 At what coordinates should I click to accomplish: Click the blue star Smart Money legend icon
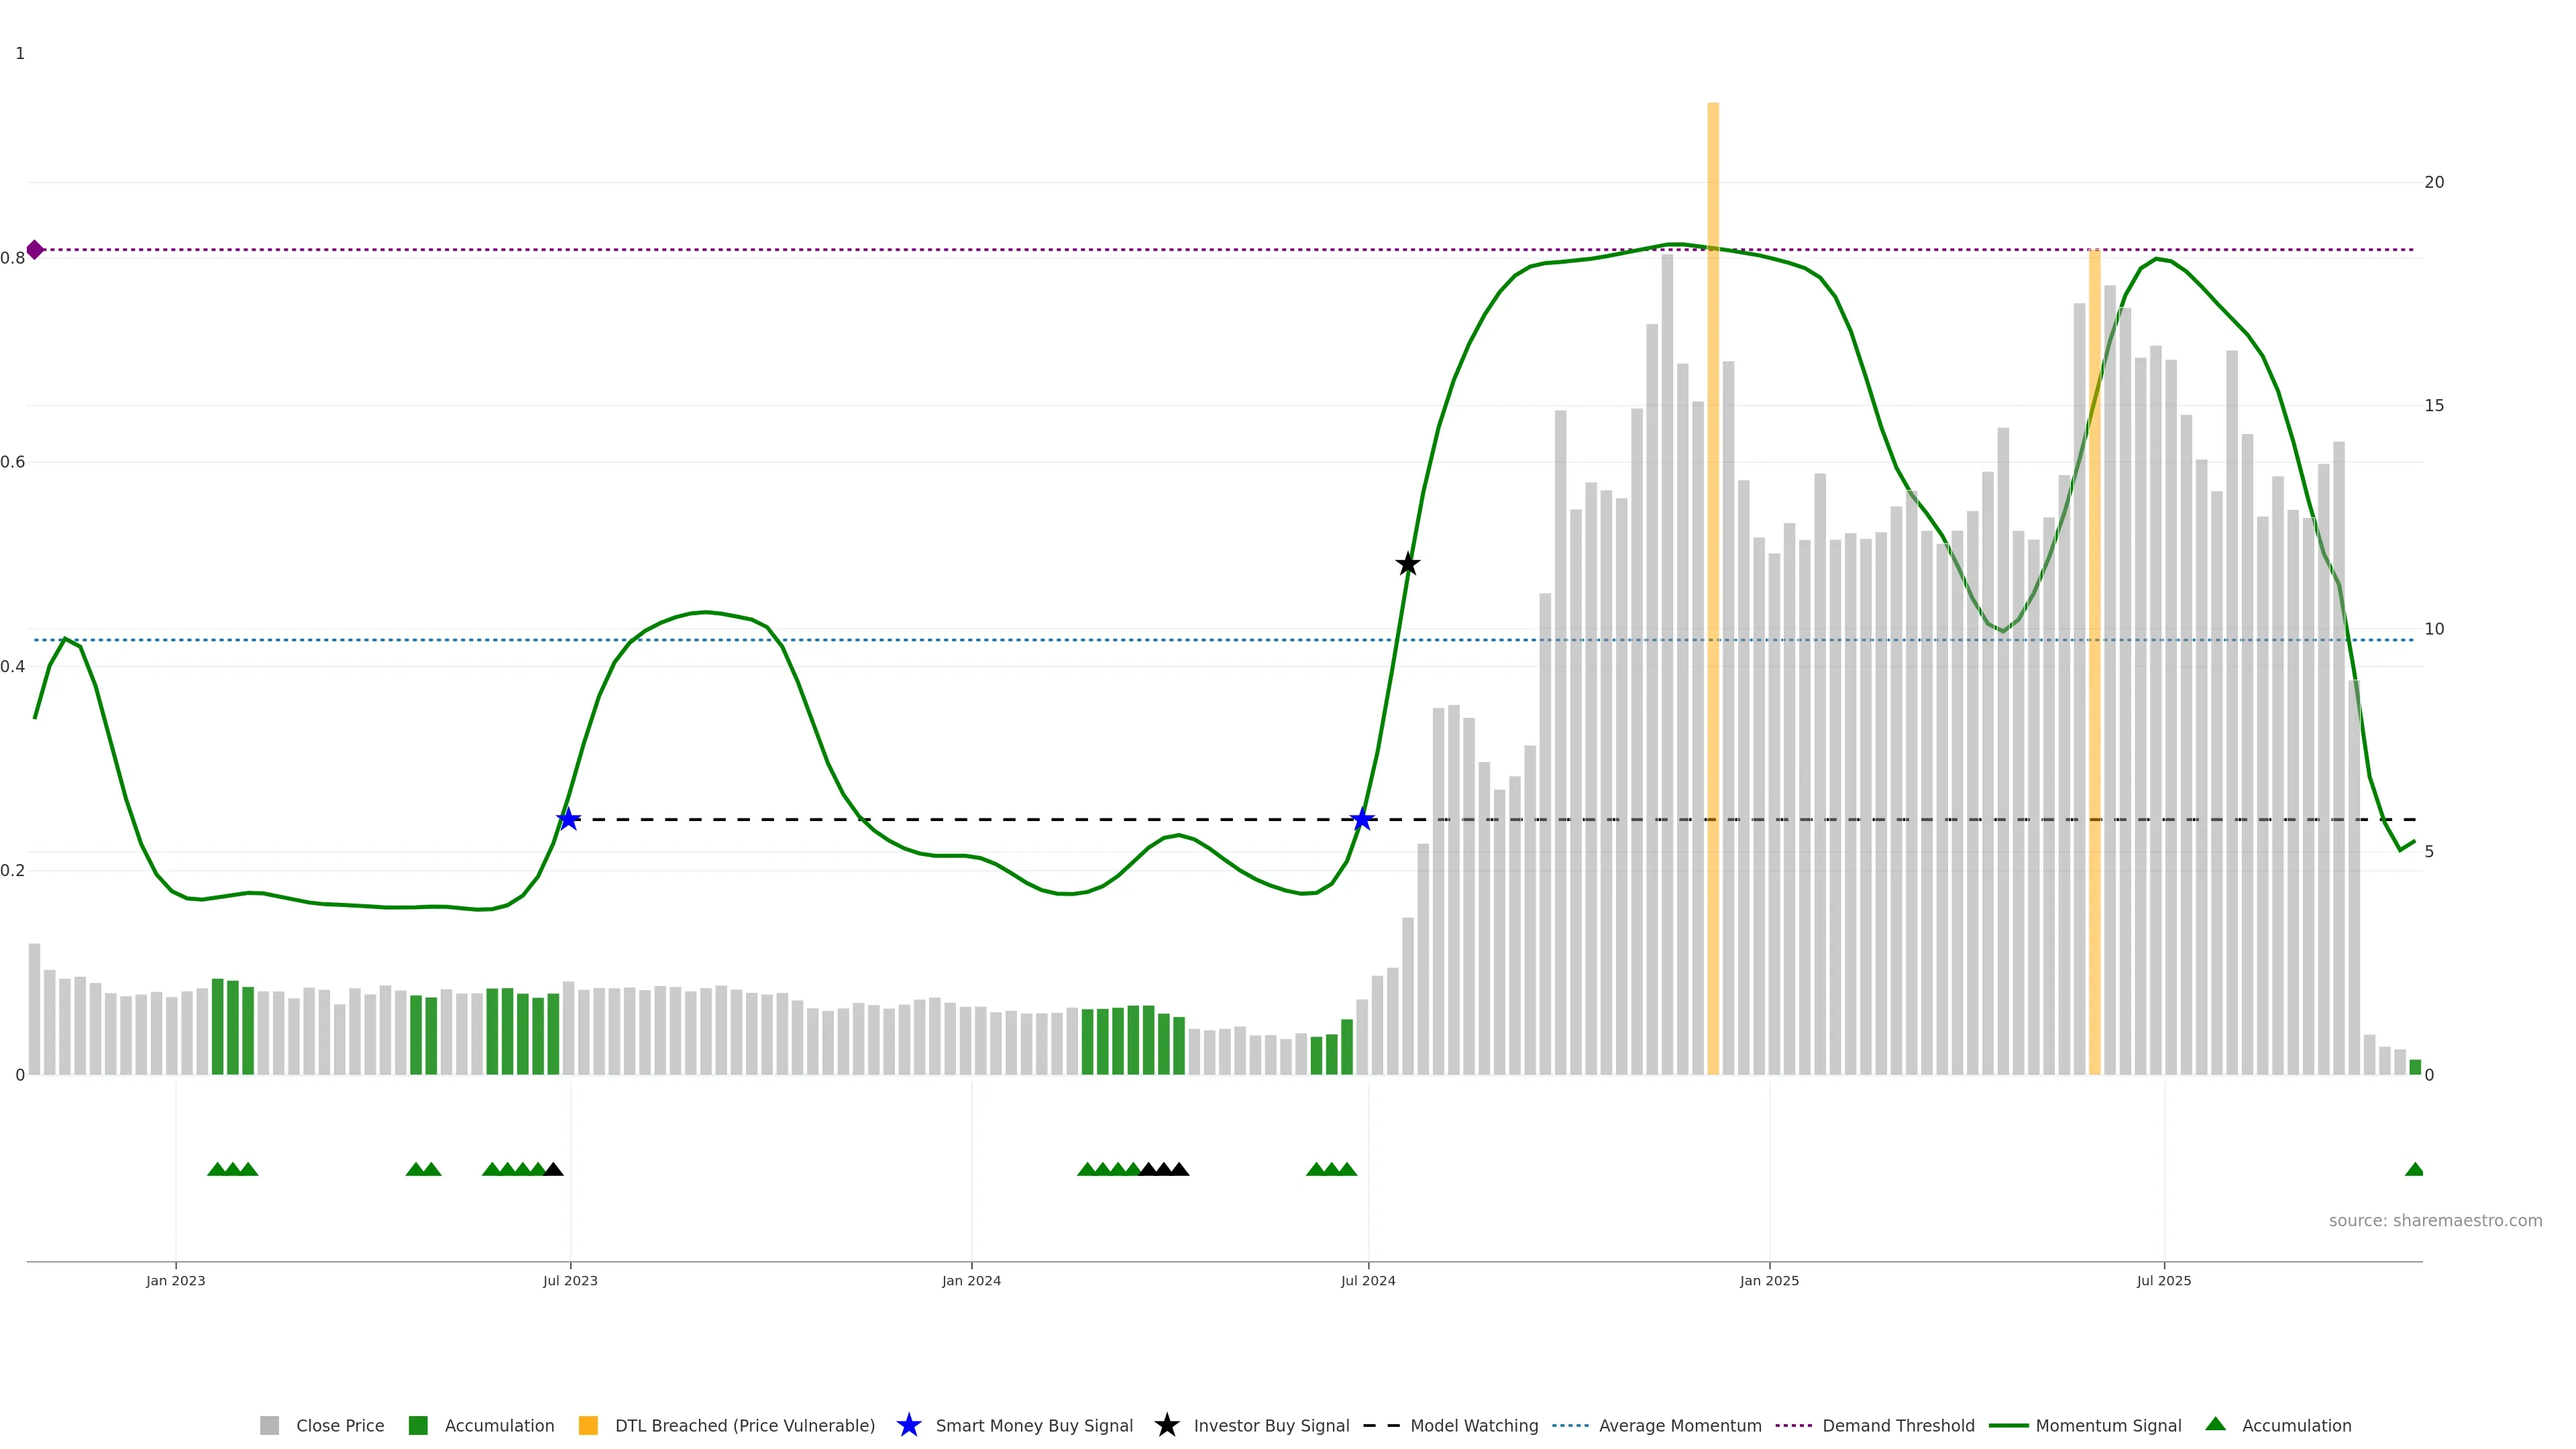pyautogui.click(x=908, y=1425)
